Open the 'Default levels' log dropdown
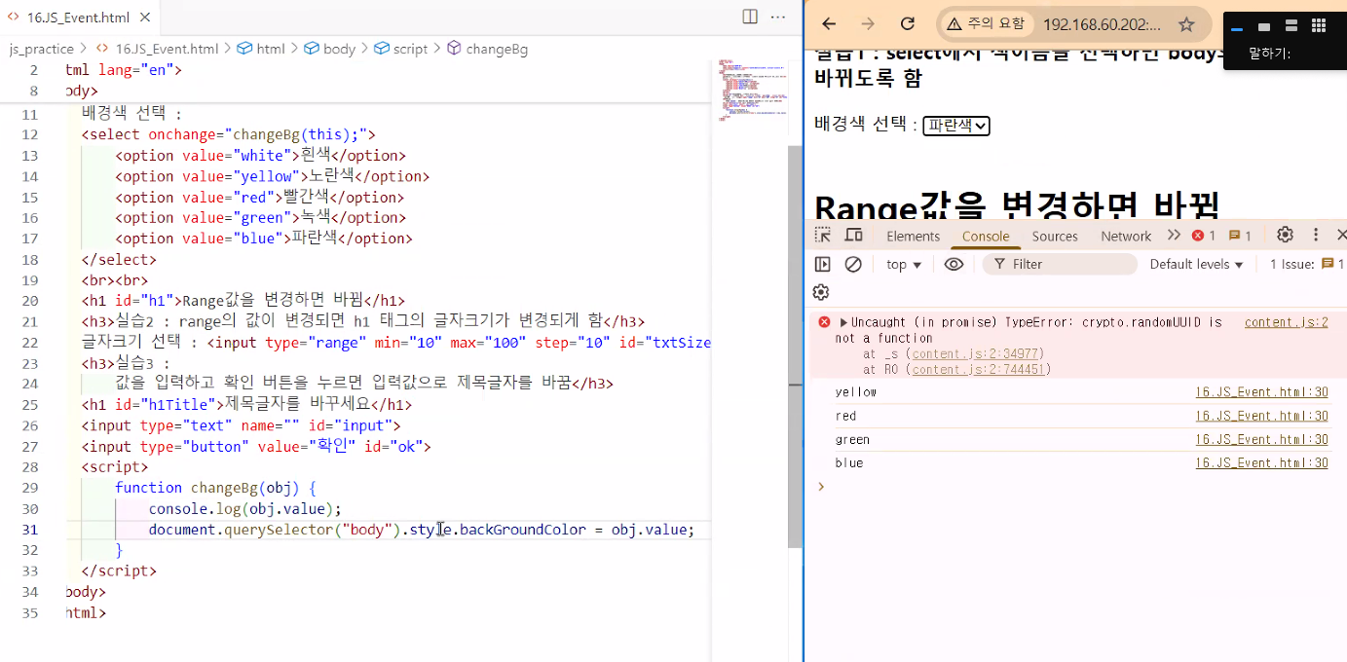The height and width of the screenshot is (662, 1347). tap(1196, 264)
